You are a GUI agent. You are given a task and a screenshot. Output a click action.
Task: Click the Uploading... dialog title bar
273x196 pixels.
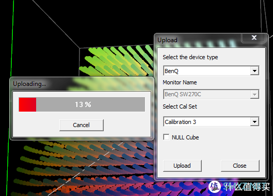pyautogui.click(x=82, y=84)
